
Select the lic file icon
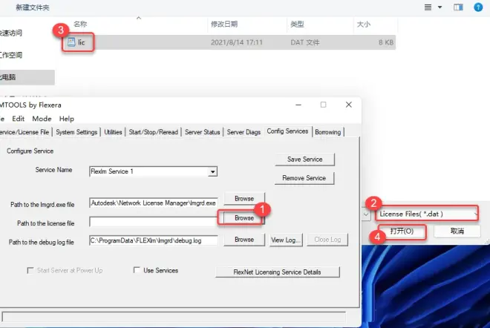(71, 42)
